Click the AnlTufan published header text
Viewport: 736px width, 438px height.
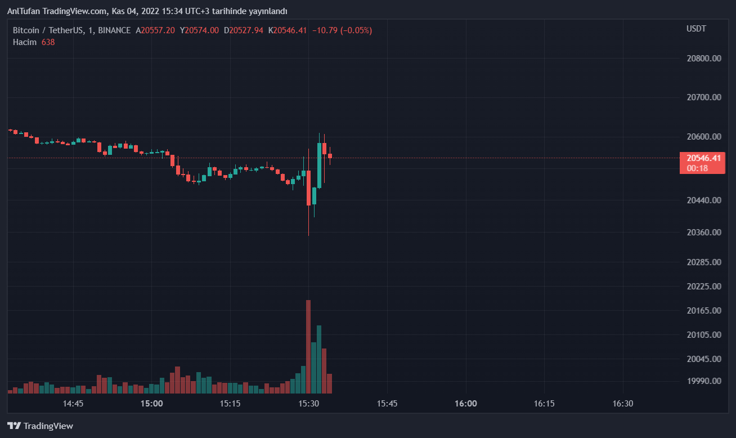147,11
